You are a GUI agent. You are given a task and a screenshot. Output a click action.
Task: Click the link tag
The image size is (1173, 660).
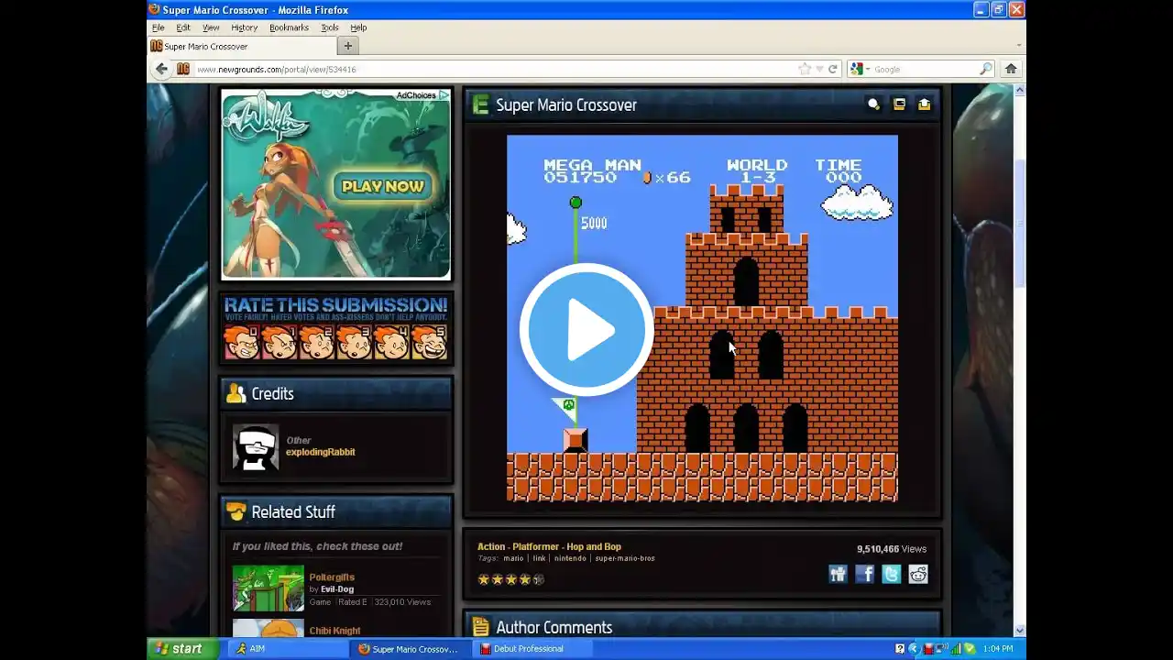[x=539, y=558]
